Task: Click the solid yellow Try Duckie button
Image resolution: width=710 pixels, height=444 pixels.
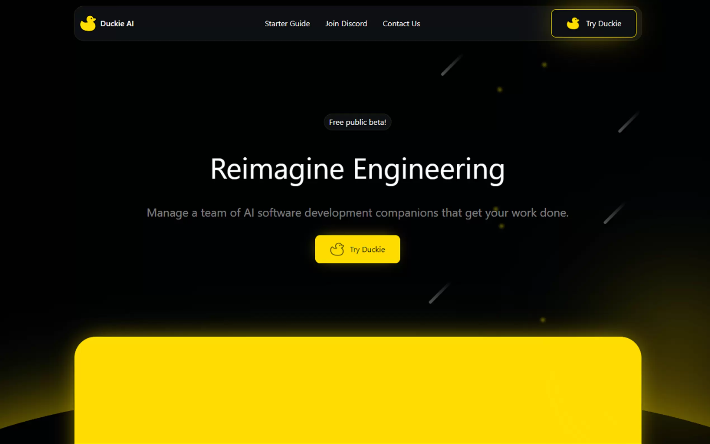Action: 358,249
